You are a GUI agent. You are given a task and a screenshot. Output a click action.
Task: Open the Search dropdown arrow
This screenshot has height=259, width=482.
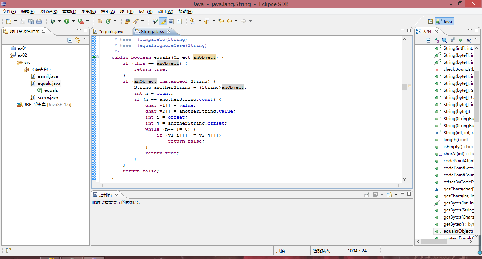click(x=143, y=21)
